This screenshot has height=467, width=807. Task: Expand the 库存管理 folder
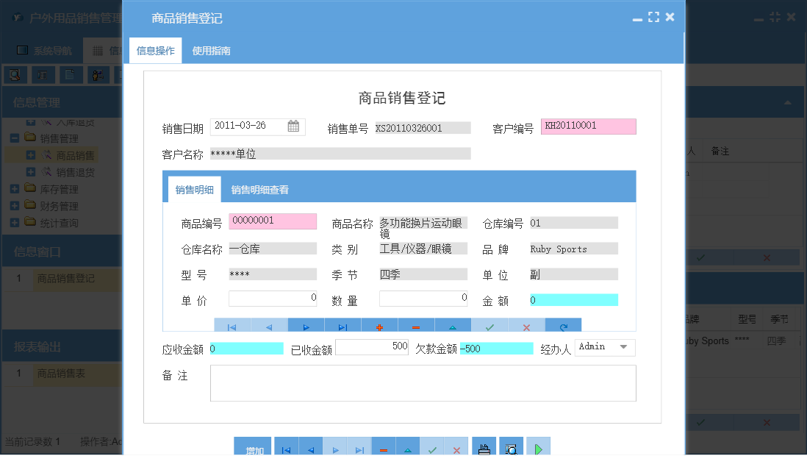pyautogui.click(x=16, y=188)
